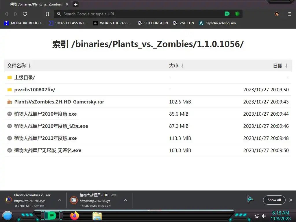Click the exe download progress file icon
This screenshot has width=296, height=222.
click(74, 200)
